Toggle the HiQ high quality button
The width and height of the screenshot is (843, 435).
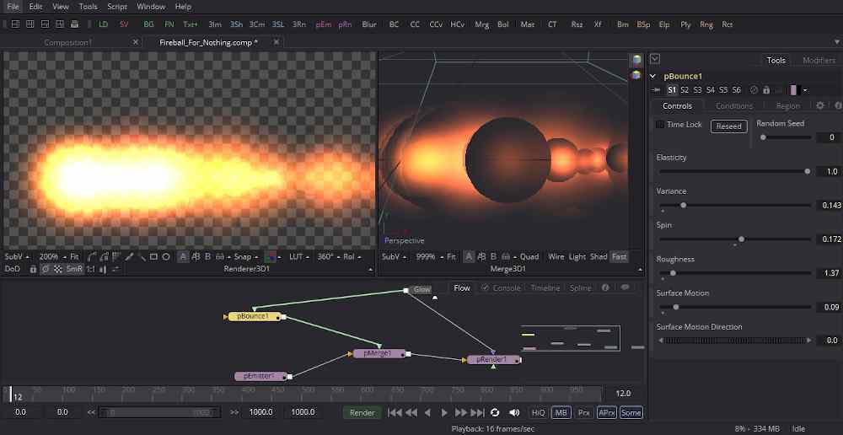(x=538, y=412)
